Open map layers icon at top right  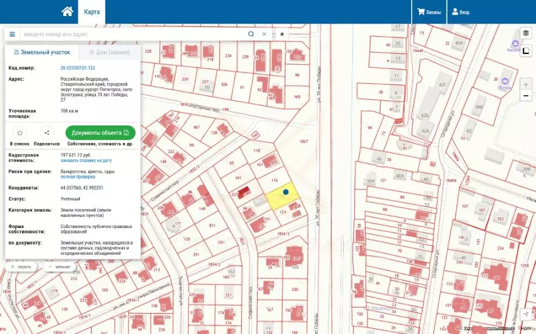(526, 33)
